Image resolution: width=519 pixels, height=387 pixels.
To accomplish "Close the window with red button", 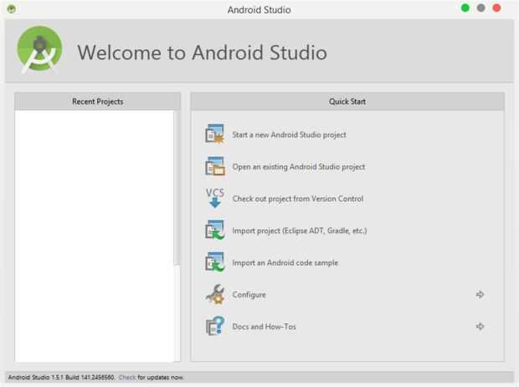I will (x=496, y=8).
